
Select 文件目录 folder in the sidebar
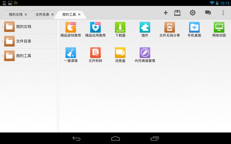click(x=28, y=41)
